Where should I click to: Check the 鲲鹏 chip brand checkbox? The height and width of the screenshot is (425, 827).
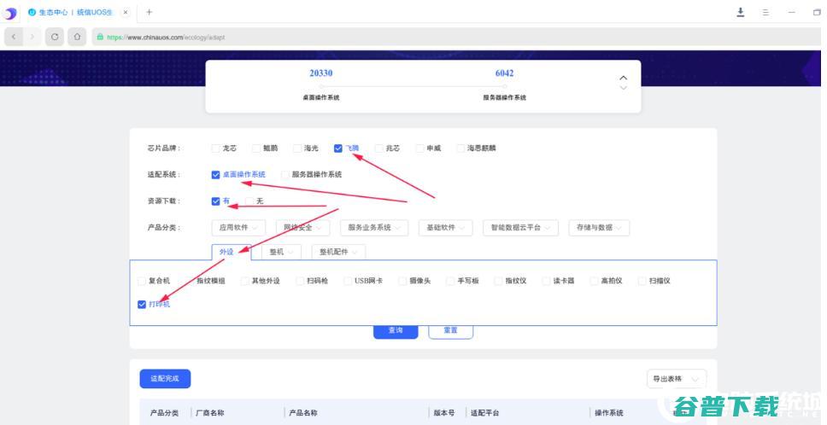255,148
